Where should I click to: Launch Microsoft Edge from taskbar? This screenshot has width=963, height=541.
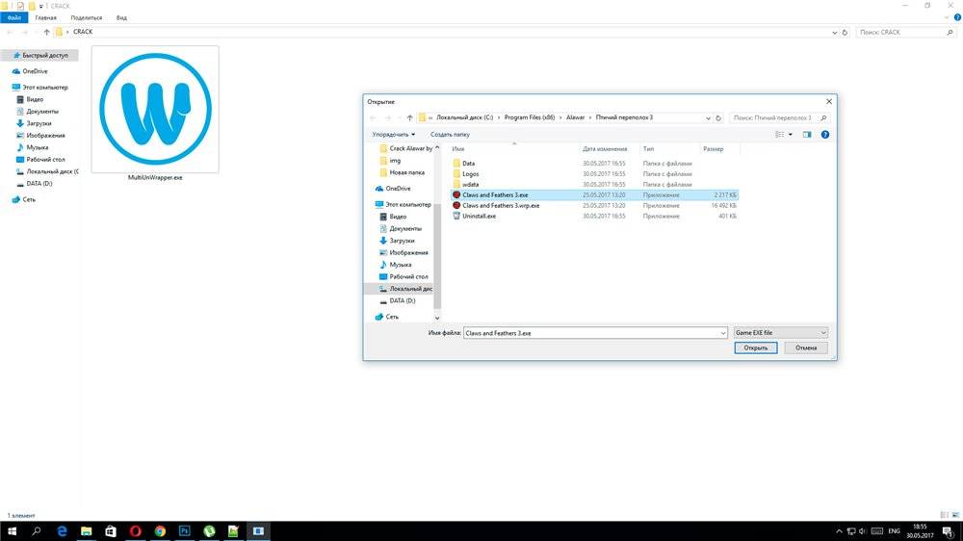62,531
